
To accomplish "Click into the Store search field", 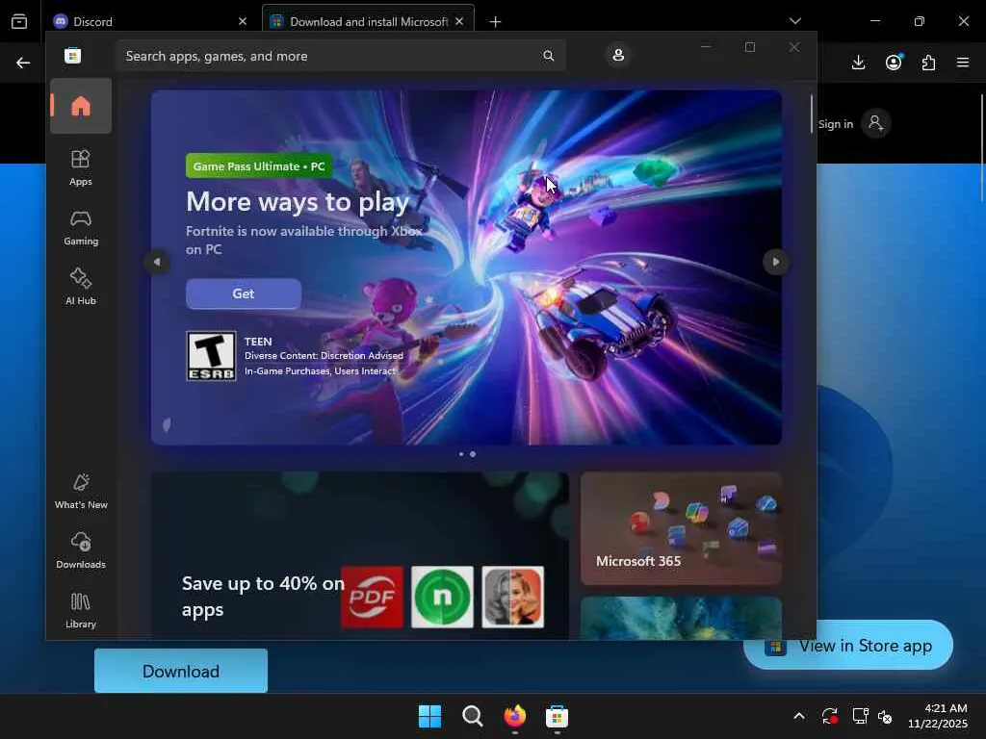I will pos(340,56).
